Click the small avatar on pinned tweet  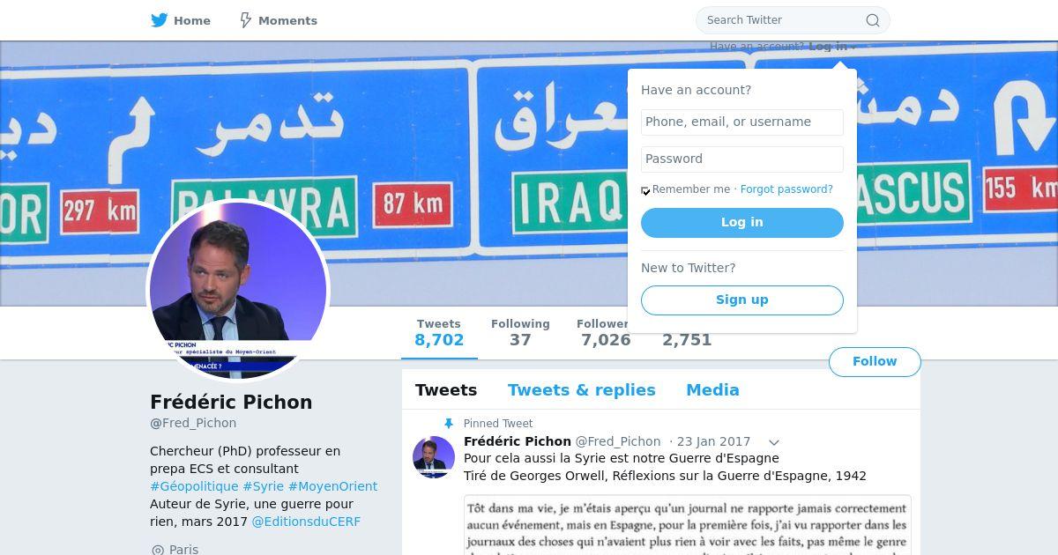coord(434,457)
